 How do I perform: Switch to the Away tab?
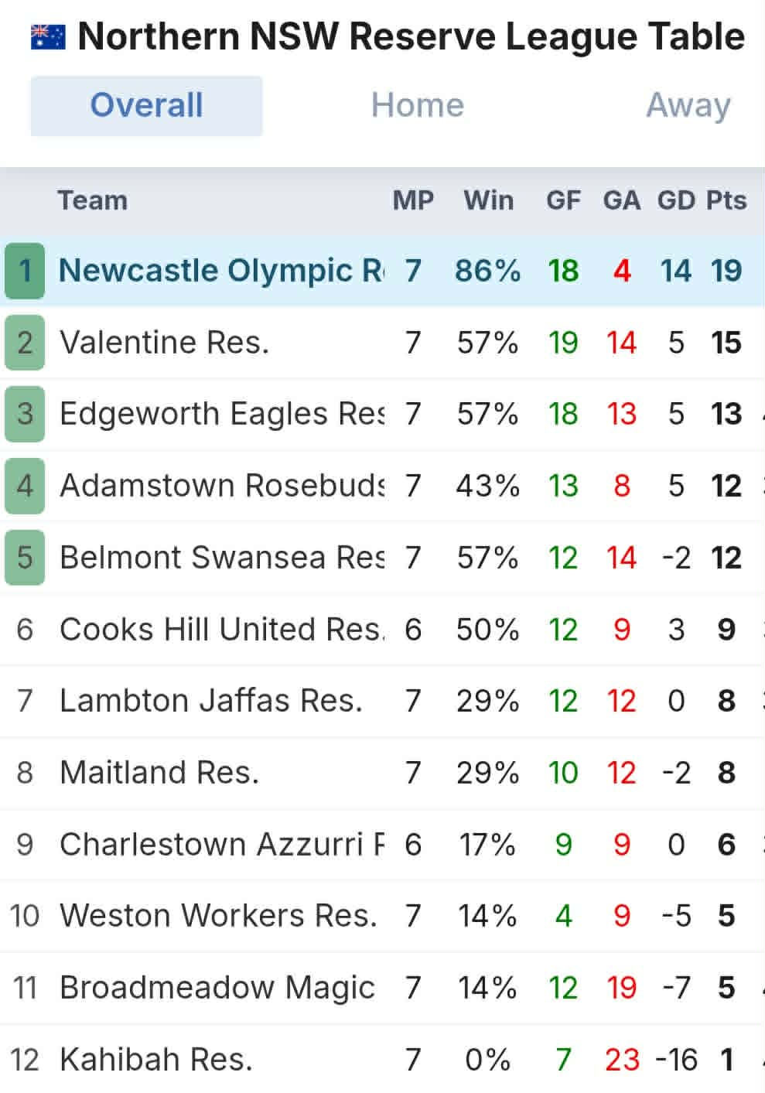click(x=688, y=105)
